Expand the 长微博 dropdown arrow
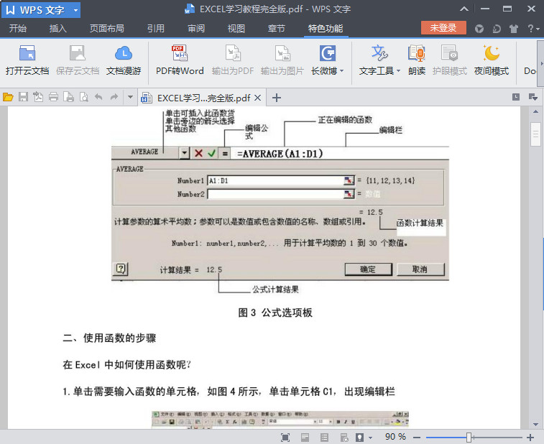This screenshot has height=444, width=544. click(342, 71)
